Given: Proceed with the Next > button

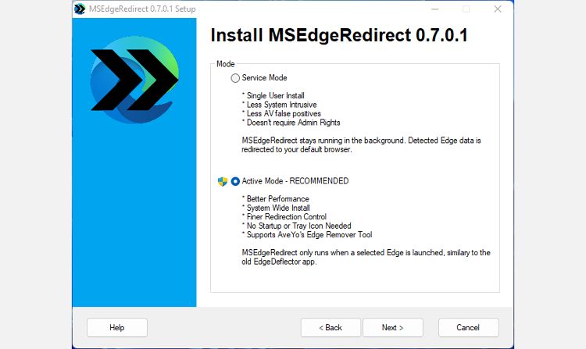Looking at the screenshot, I should (x=393, y=327).
